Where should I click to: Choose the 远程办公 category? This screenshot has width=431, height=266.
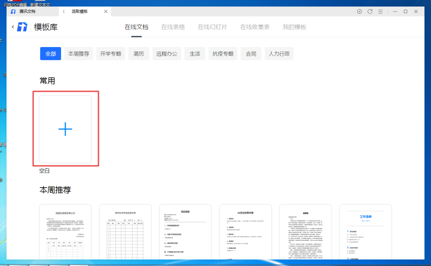click(167, 54)
